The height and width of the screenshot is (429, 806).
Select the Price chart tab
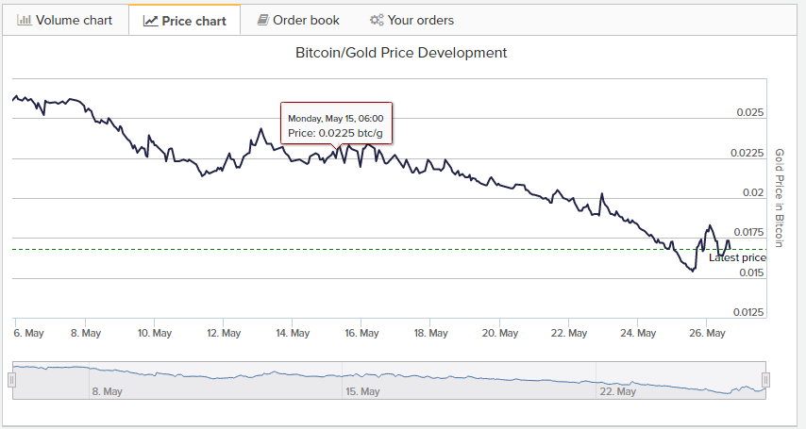(x=185, y=21)
